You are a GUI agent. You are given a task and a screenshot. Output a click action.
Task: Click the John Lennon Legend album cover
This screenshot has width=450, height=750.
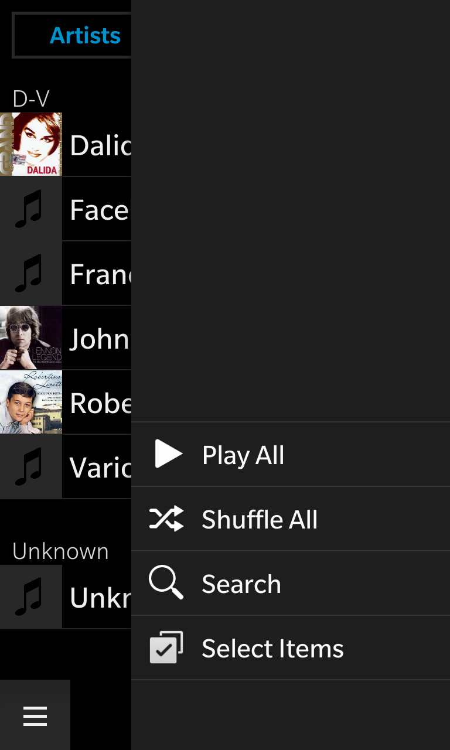30,338
